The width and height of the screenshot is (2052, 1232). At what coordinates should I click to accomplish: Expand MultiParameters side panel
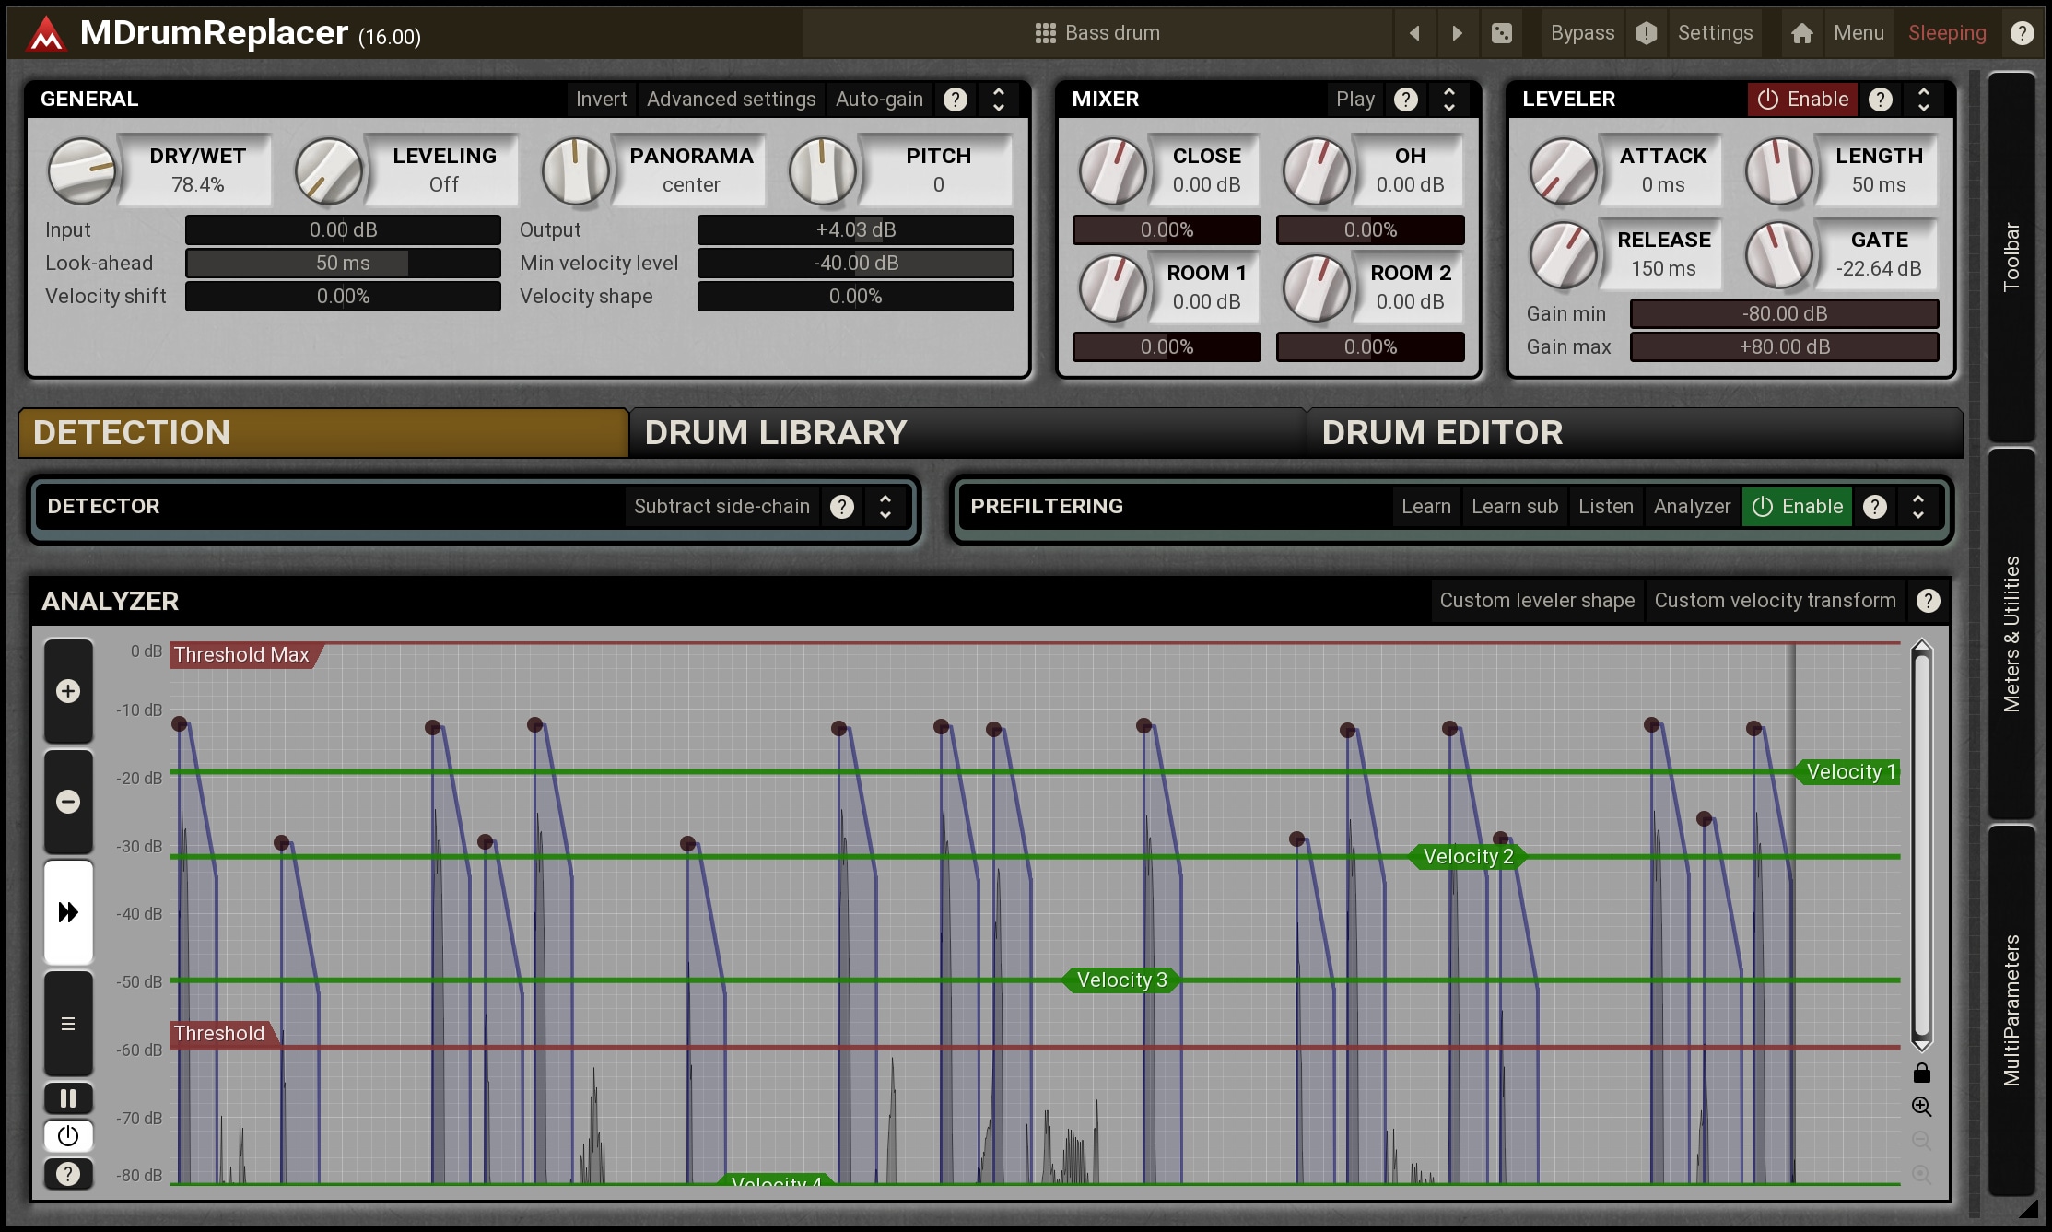tap(2011, 1011)
